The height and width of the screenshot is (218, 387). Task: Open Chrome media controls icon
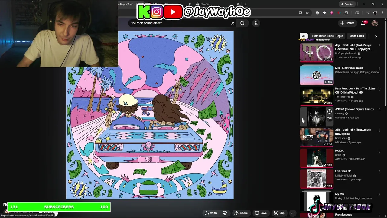pyautogui.click(x=368, y=13)
